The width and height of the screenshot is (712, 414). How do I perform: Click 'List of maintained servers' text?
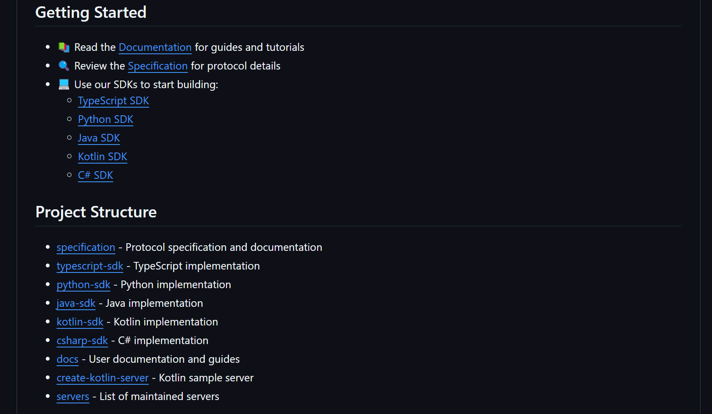click(159, 397)
